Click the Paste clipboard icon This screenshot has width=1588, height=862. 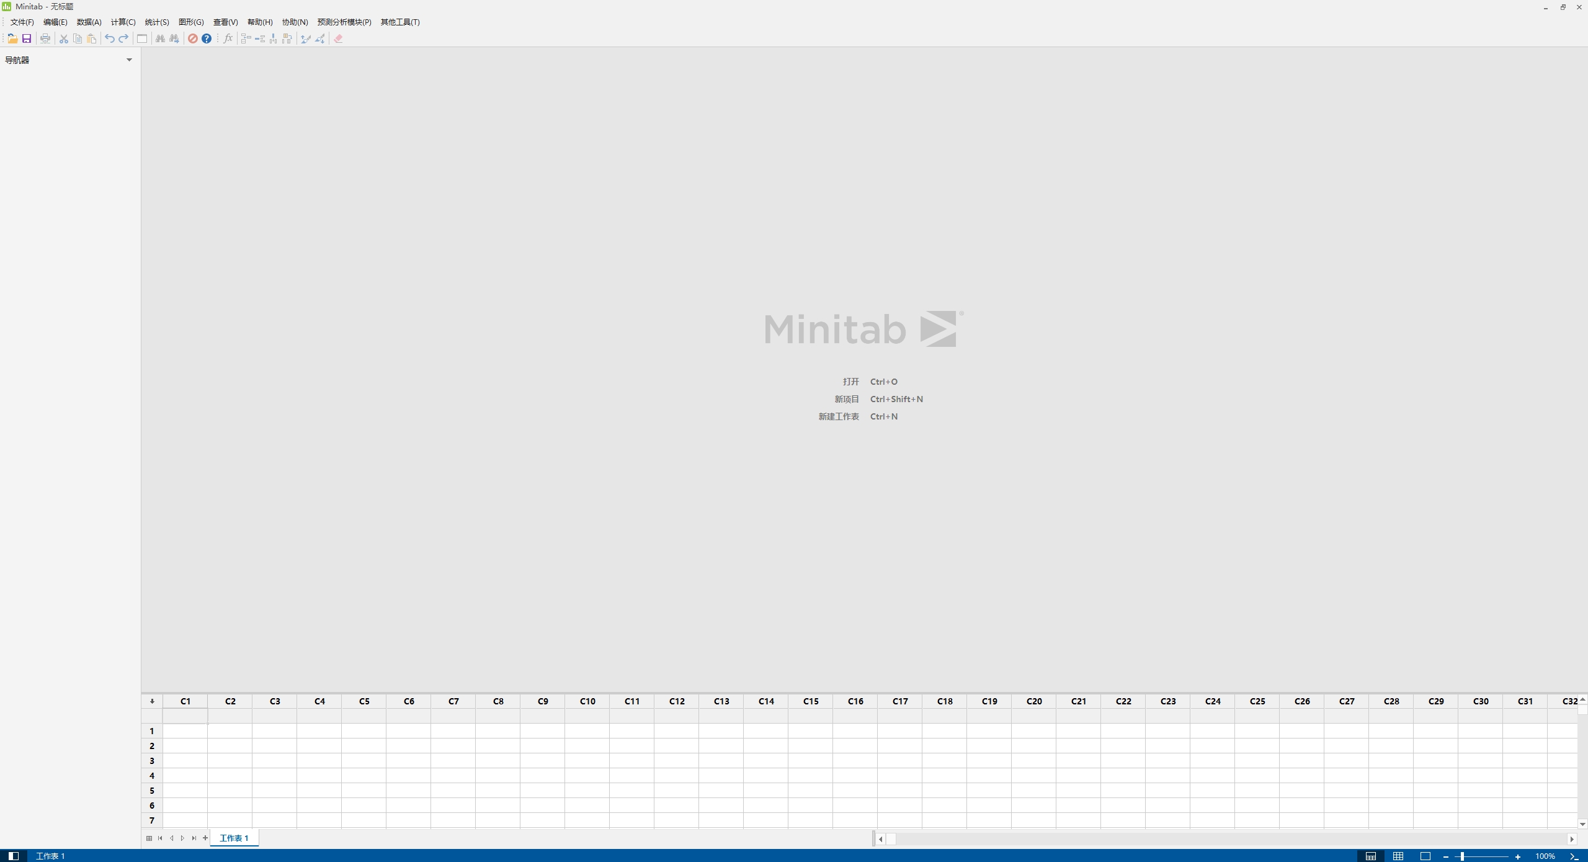pos(92,38)
